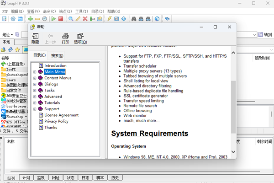Switch to the 日志 bottom tab

85,178
